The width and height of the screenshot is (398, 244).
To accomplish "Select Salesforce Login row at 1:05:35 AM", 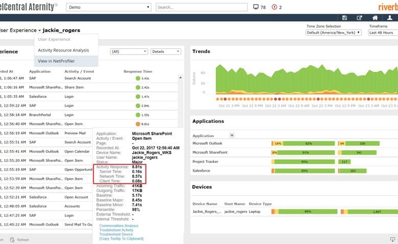I will coord(89,96).
